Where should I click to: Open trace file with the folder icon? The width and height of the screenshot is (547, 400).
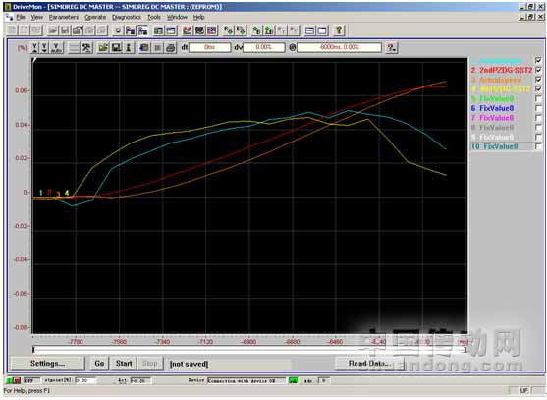(x=103, y=47)
